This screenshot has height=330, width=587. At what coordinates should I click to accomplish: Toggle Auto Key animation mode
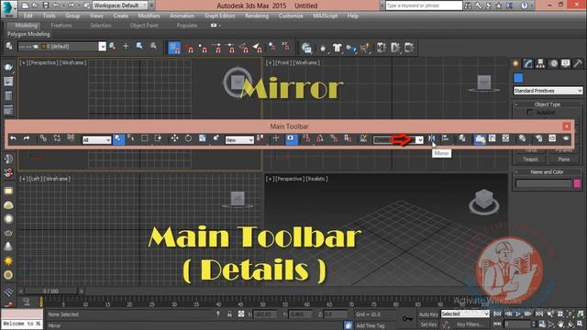428,314
